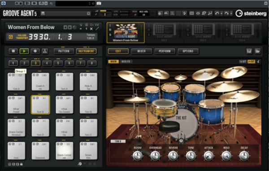Click the undo arrow icon
The height and width of the screenshot is (171, 269).
pos(217,13)
